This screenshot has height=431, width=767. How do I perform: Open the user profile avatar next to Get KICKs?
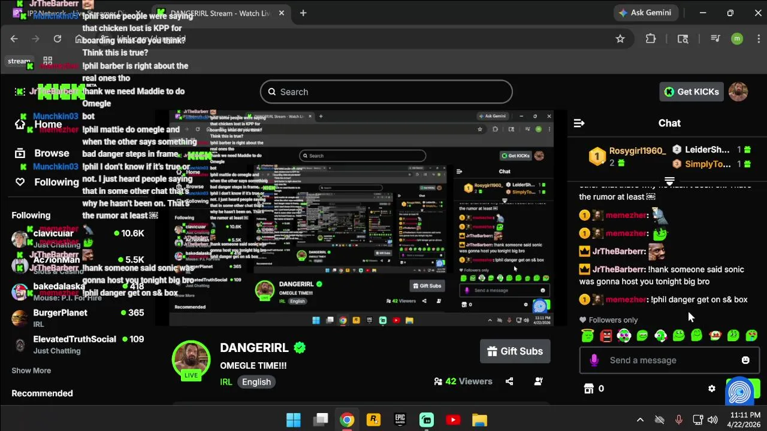click(738, 92)
